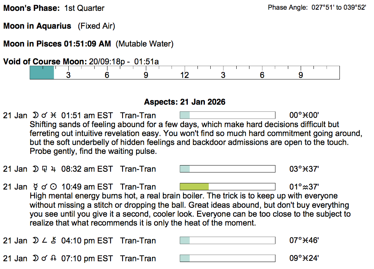
Task: Click the North Node glyph in the 07:10 pm row
Action: pyautogui.click(x=54, y=259)
